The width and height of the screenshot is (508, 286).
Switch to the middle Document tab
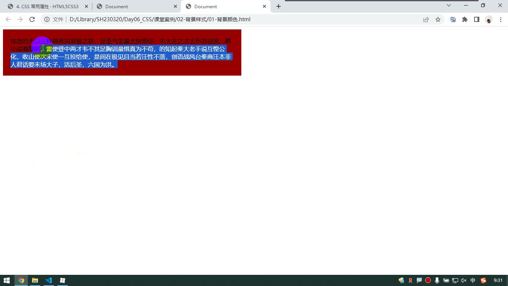pyautogui.click(x=136, y=6)
